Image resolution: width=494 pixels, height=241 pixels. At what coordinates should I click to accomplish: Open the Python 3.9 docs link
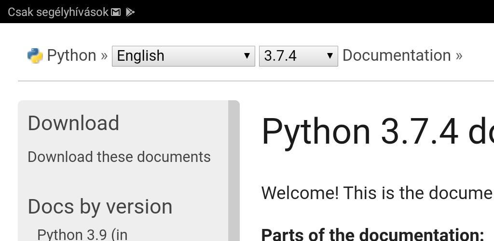click(82, 234)
